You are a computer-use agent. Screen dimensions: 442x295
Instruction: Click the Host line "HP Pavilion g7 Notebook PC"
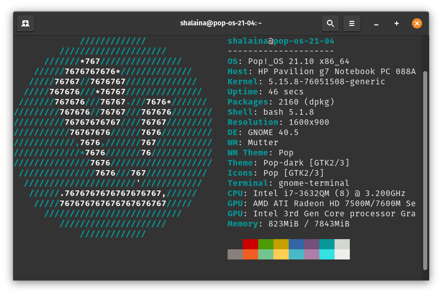pos(324,72)
